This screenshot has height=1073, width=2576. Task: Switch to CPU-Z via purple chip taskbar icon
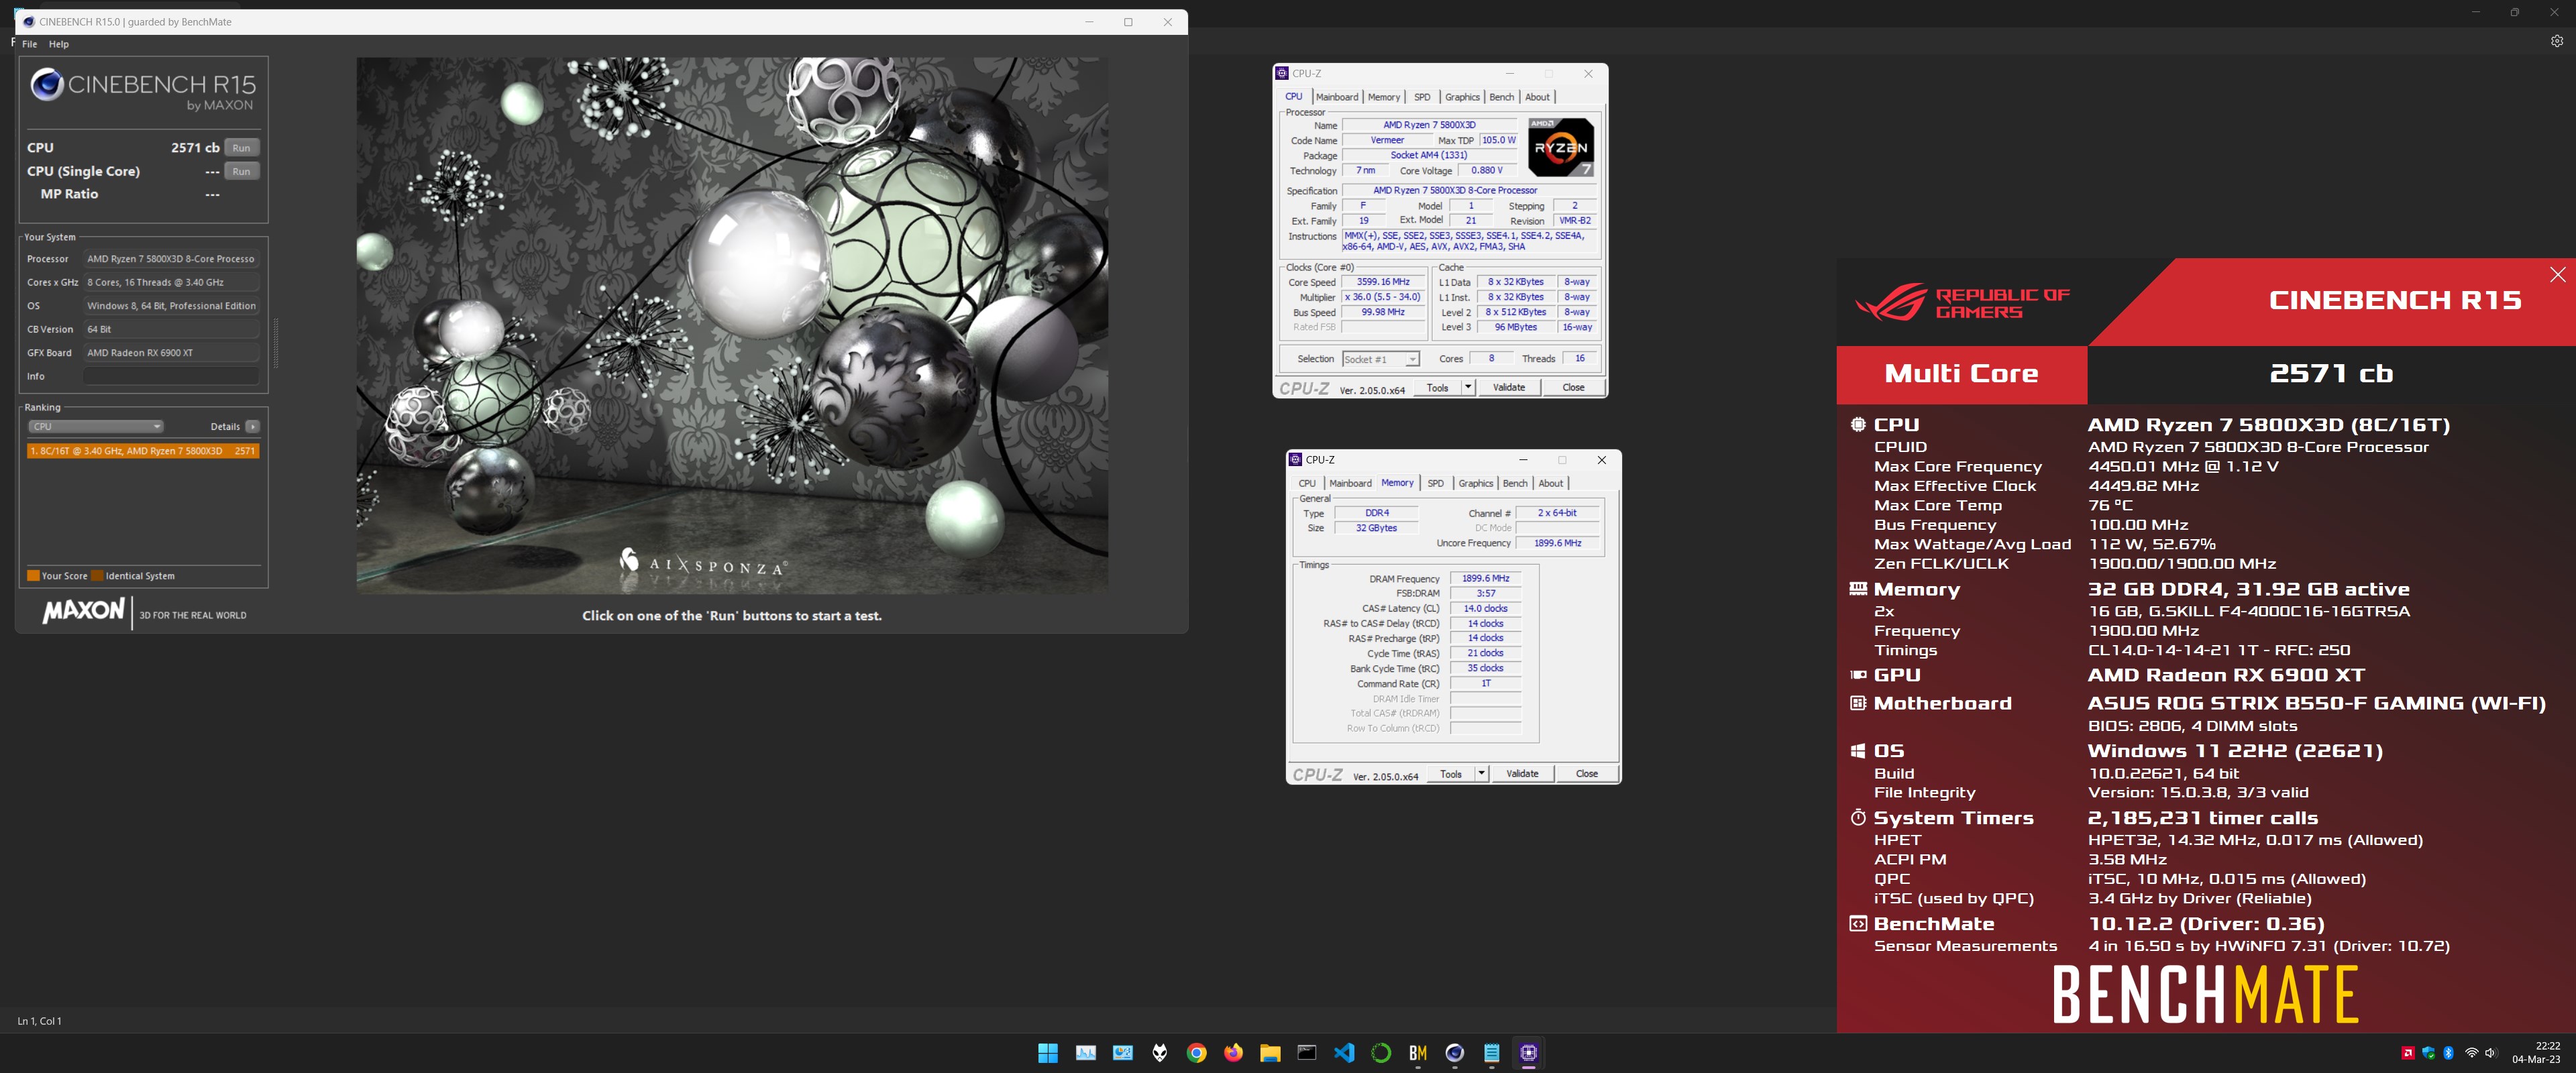click(1528, 1052)
